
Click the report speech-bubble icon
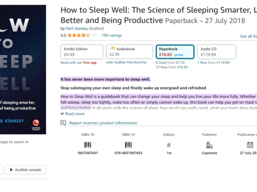coord(63,123)
